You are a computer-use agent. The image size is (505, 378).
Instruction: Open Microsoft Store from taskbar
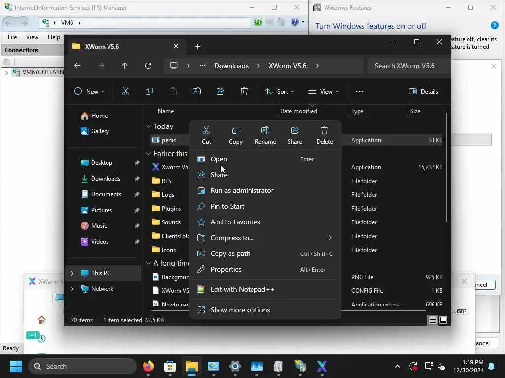coord(170,366)
